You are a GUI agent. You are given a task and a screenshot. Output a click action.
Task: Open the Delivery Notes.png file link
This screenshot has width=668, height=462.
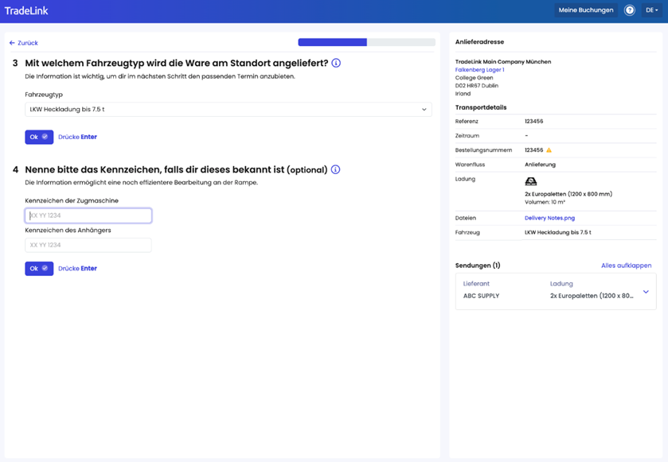pyautogui.click(x=549, y=218)
